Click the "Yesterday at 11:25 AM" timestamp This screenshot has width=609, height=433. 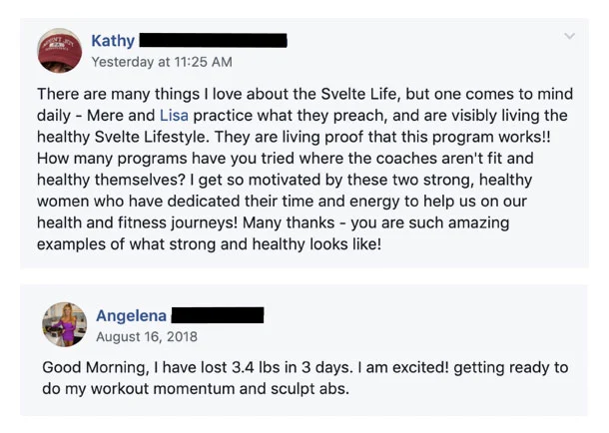click(x=161, y=62)
